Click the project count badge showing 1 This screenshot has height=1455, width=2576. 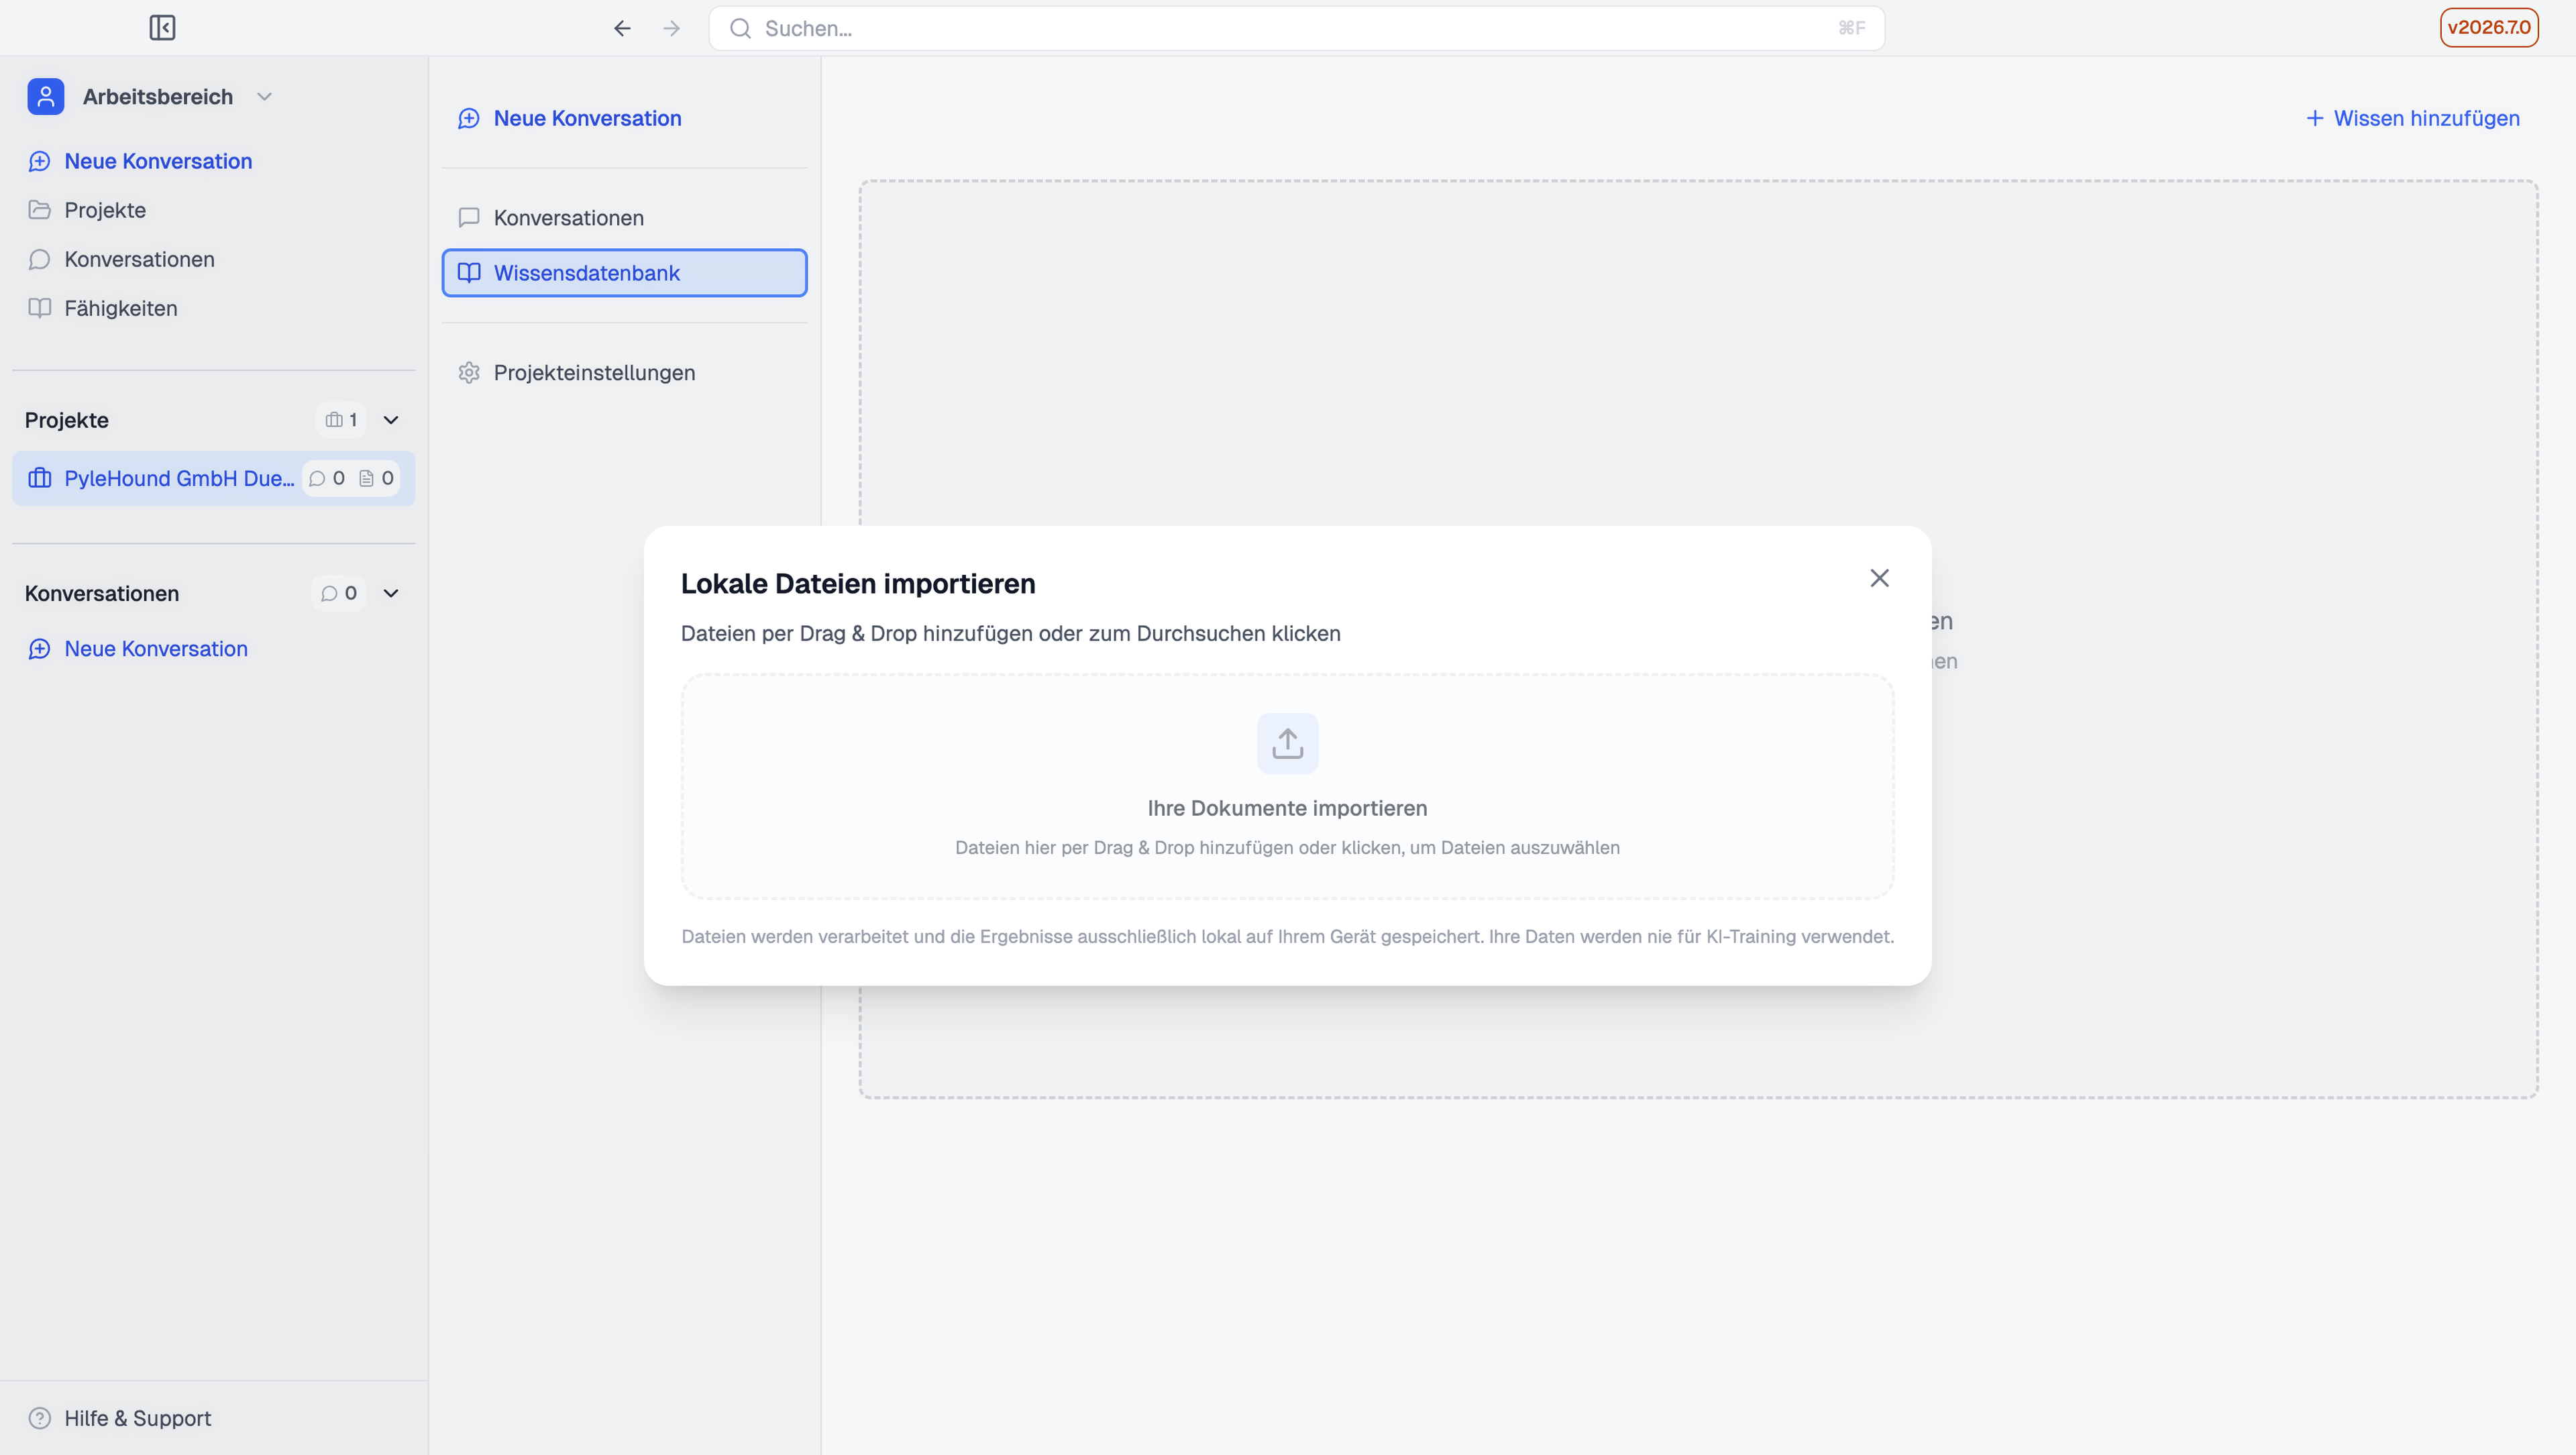[x=341, y=420]
